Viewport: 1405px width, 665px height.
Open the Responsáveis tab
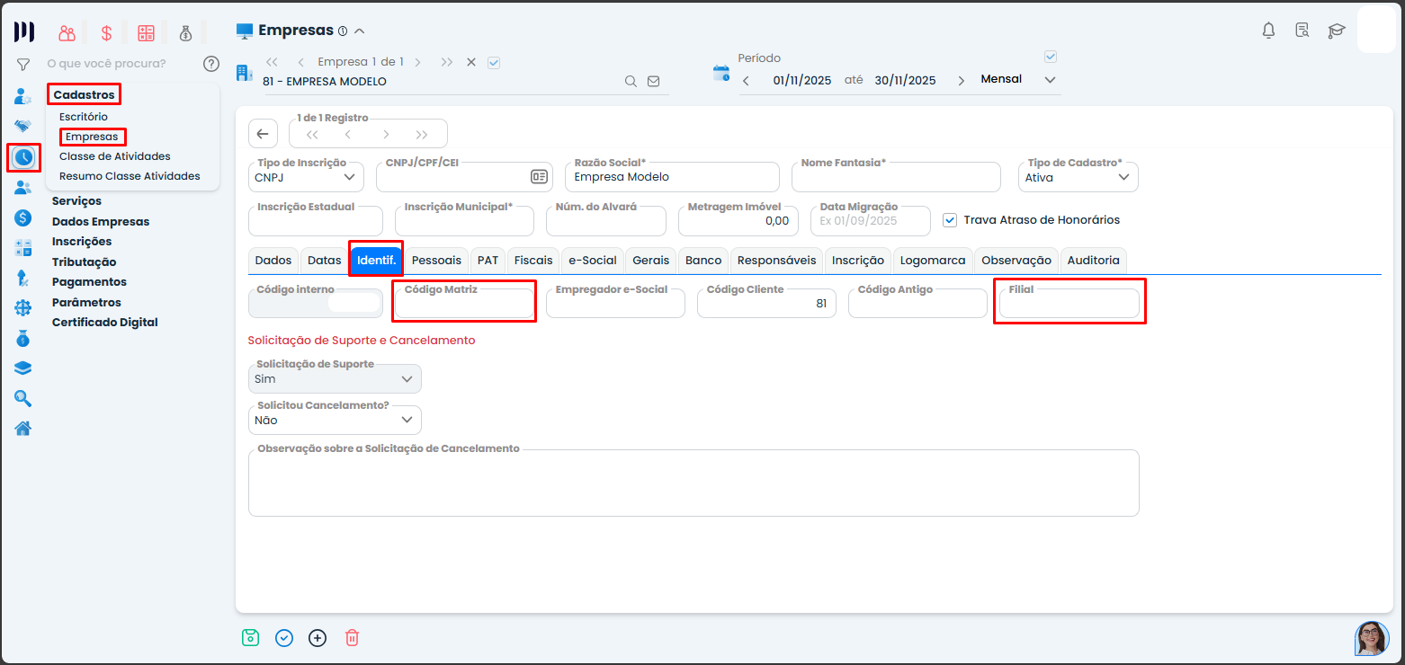[x=776, y=260]
